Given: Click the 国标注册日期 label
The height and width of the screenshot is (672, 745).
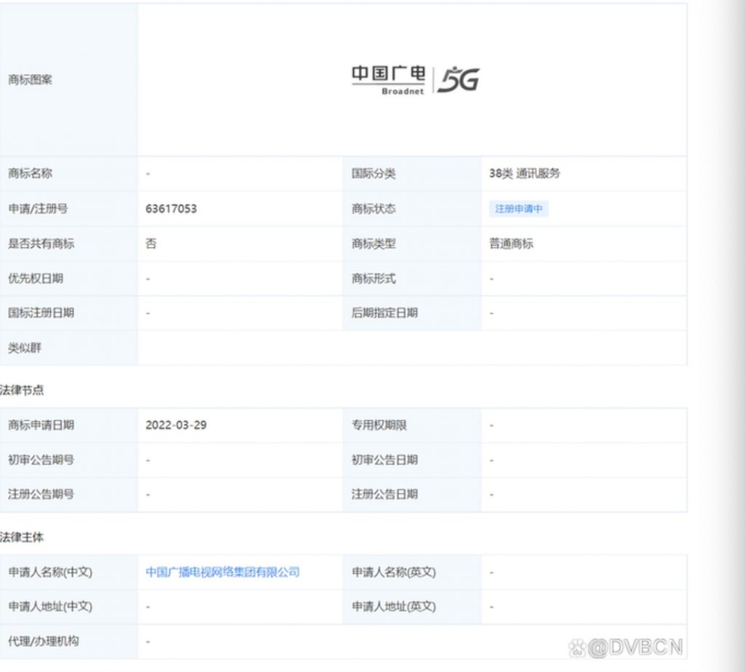Looking at the screenshot, I should 41,313.
